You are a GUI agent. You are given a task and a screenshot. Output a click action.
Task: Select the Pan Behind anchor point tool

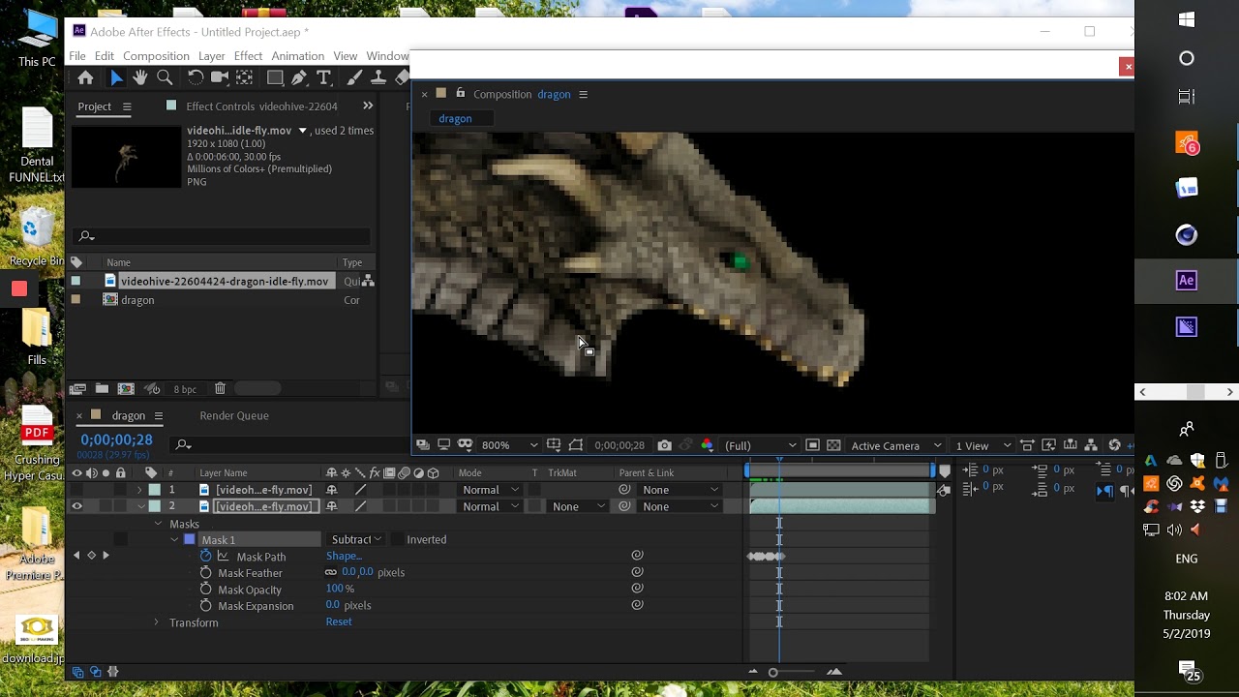point(245,78)
